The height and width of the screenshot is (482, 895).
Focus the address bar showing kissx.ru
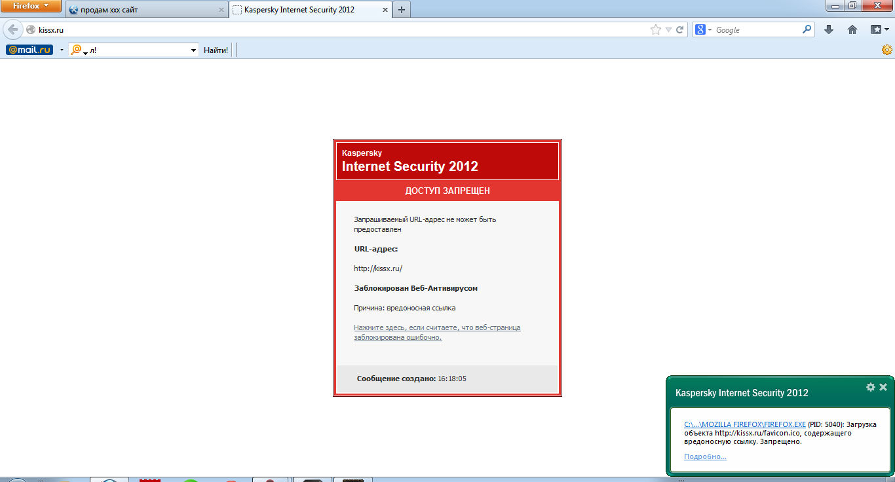pyautogui.click(x=341, y=29)
